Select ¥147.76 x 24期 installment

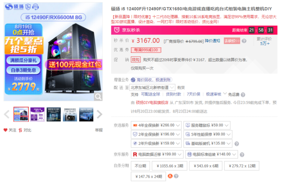pyautogui.click(x=148, y=176)
